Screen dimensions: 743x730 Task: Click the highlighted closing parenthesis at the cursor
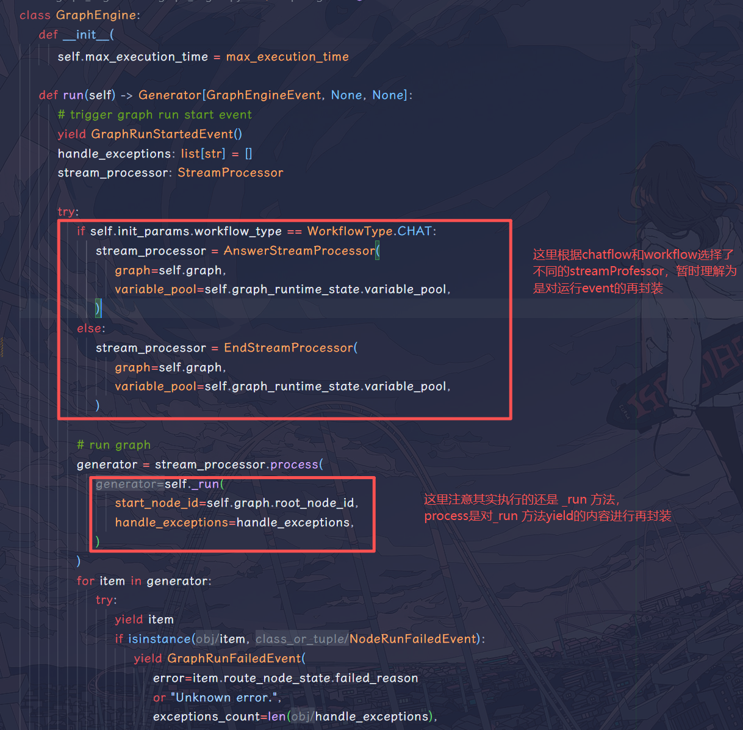(98, 308)
